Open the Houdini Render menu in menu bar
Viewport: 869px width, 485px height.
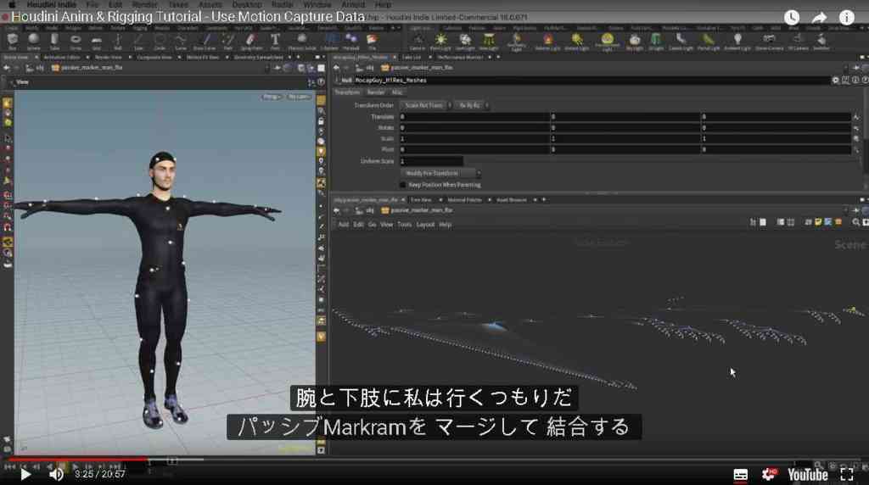tap(144, 4)
